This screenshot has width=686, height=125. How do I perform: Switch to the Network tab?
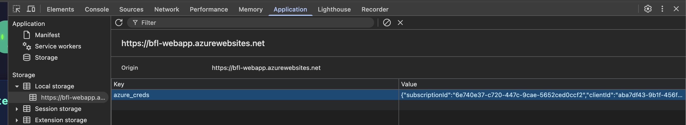pyautogui.click(x=166, y=9)
